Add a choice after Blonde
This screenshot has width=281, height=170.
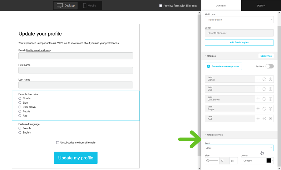(x=270, y=79)
